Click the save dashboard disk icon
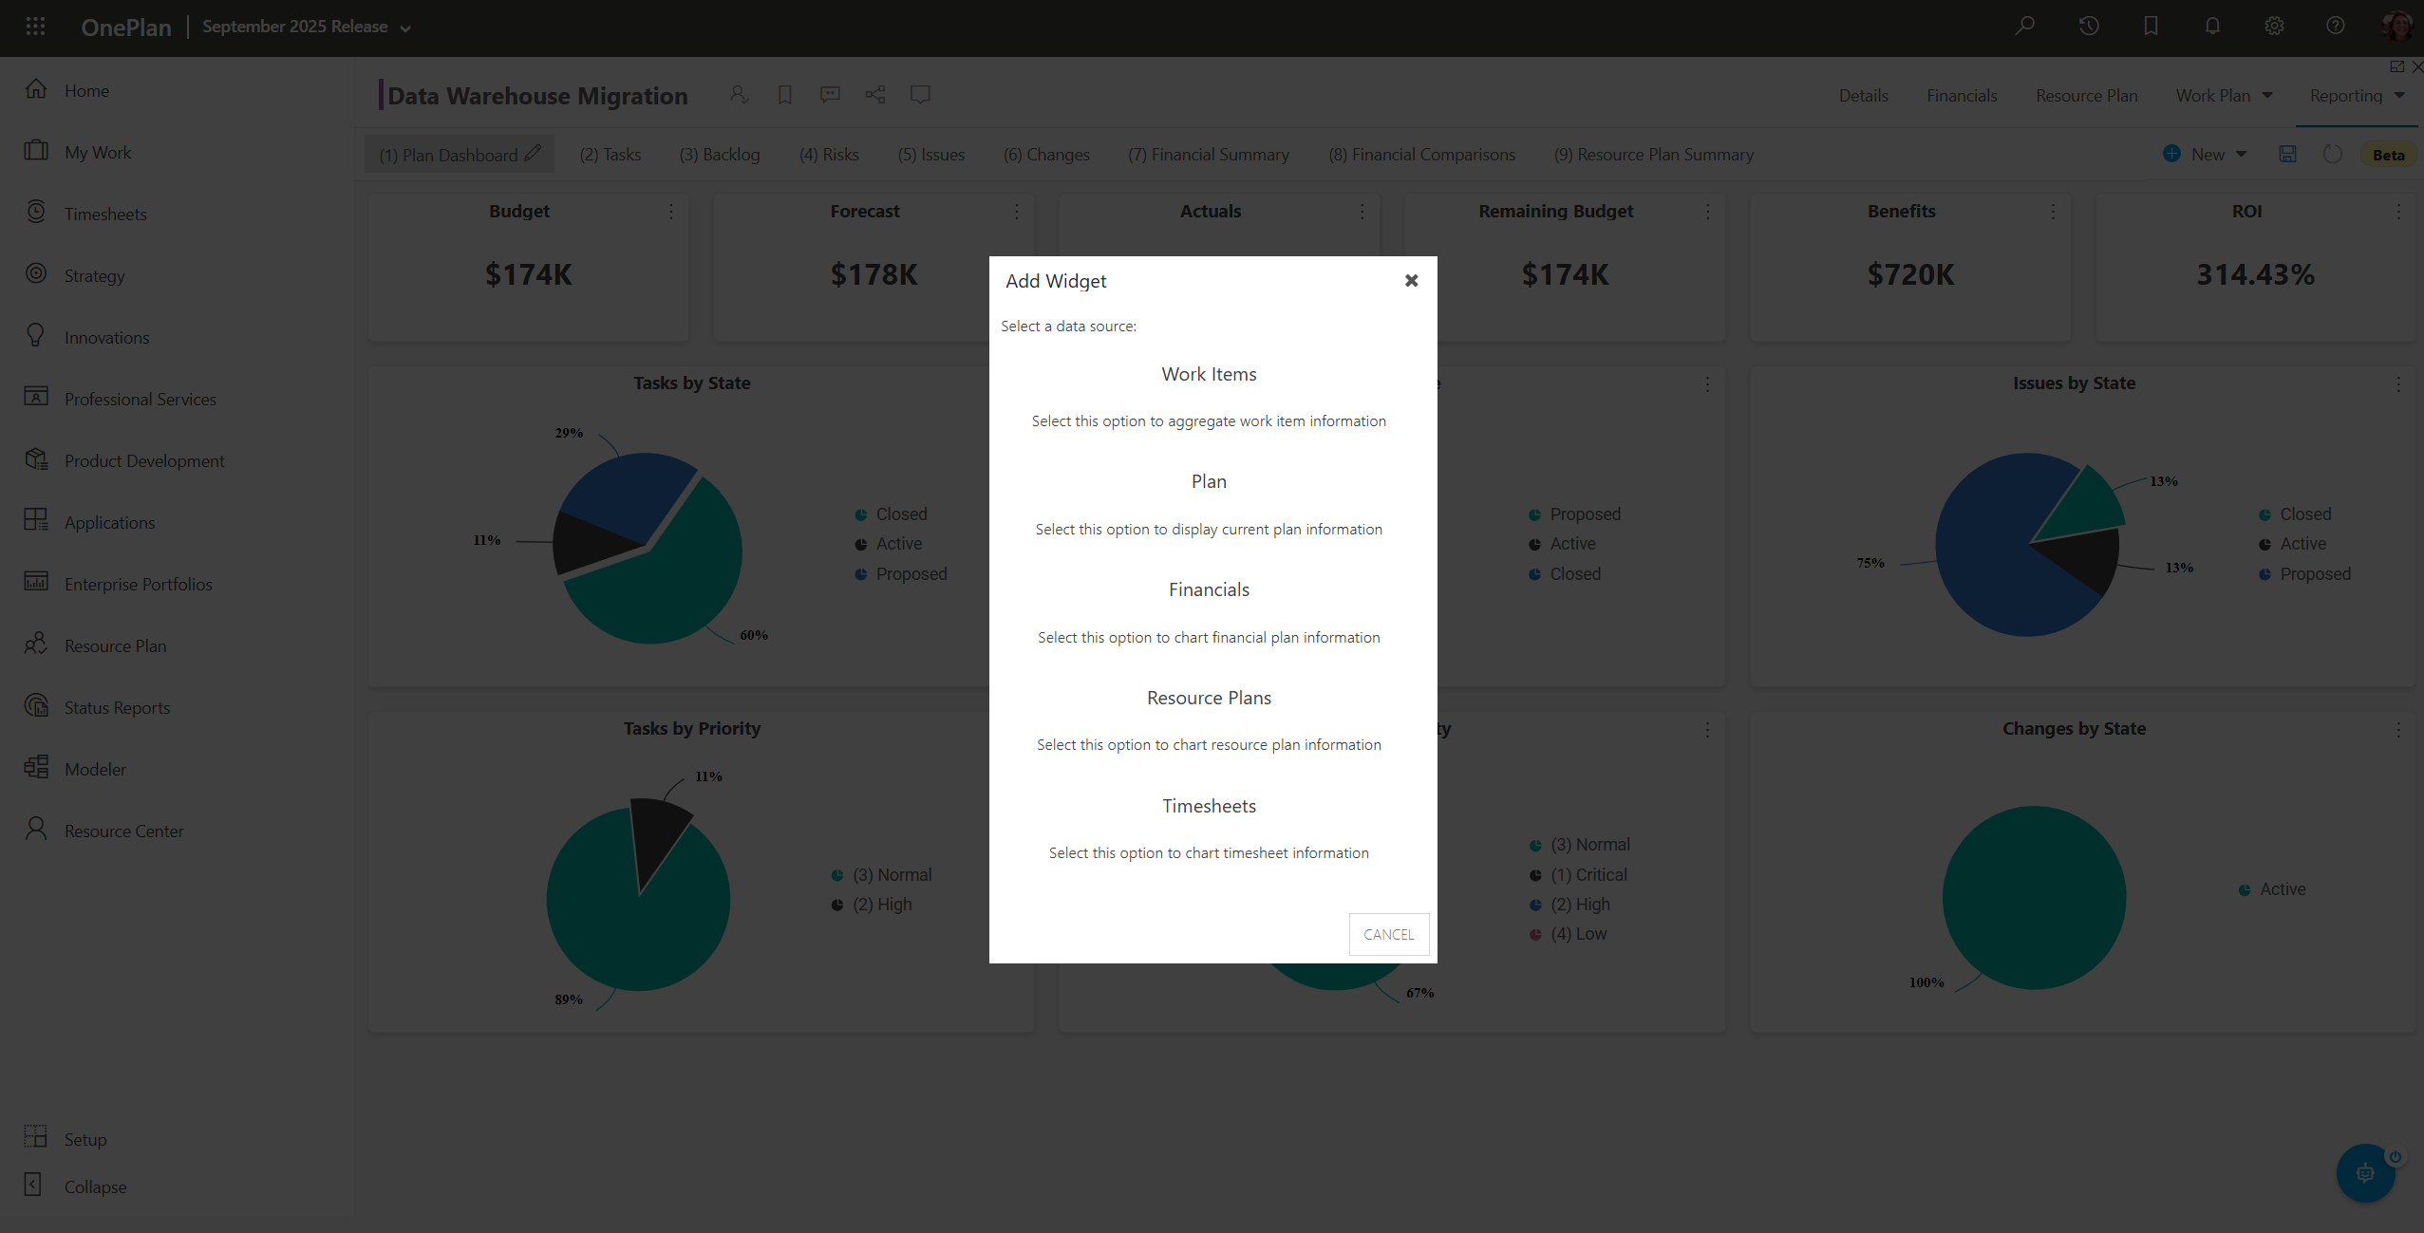The image size is (2424, 1233). pyautogui.click(x=2288, y=154)
